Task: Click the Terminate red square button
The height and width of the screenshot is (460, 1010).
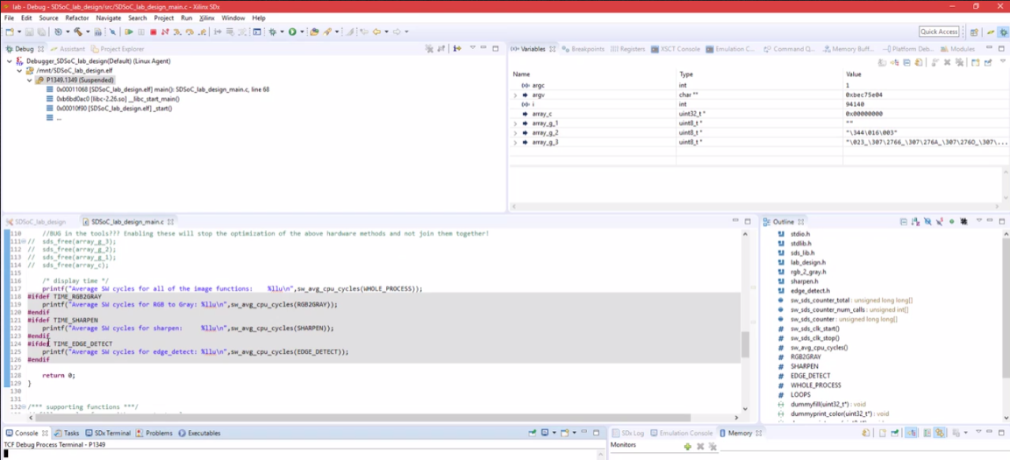Action: click(153, 32)
